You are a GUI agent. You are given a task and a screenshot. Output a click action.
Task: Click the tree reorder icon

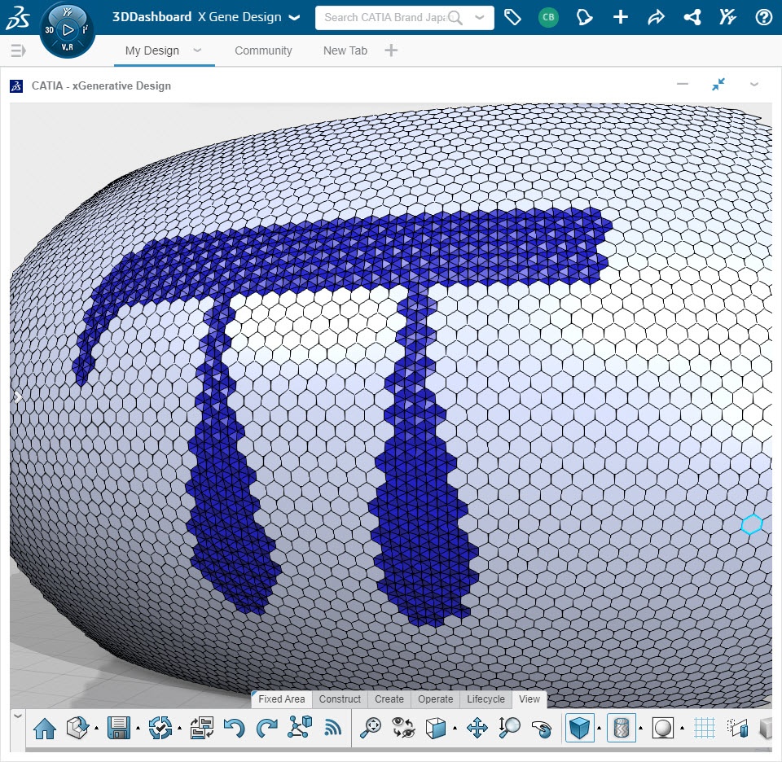(202, 729)
